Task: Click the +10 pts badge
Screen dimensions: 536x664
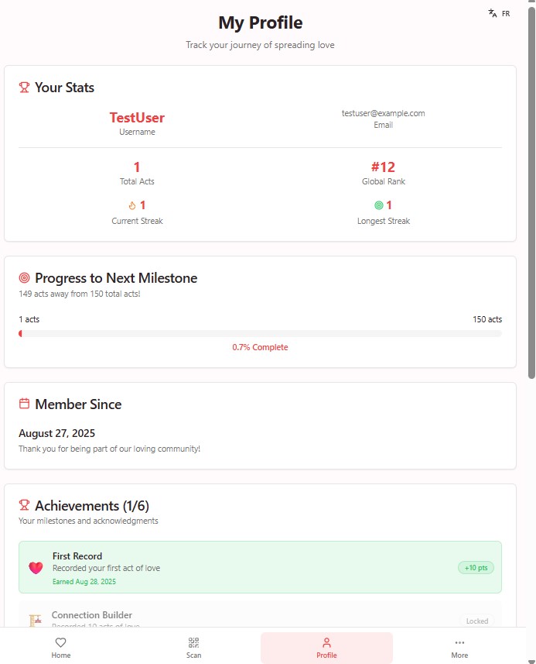Action: (x=476, y=567)
